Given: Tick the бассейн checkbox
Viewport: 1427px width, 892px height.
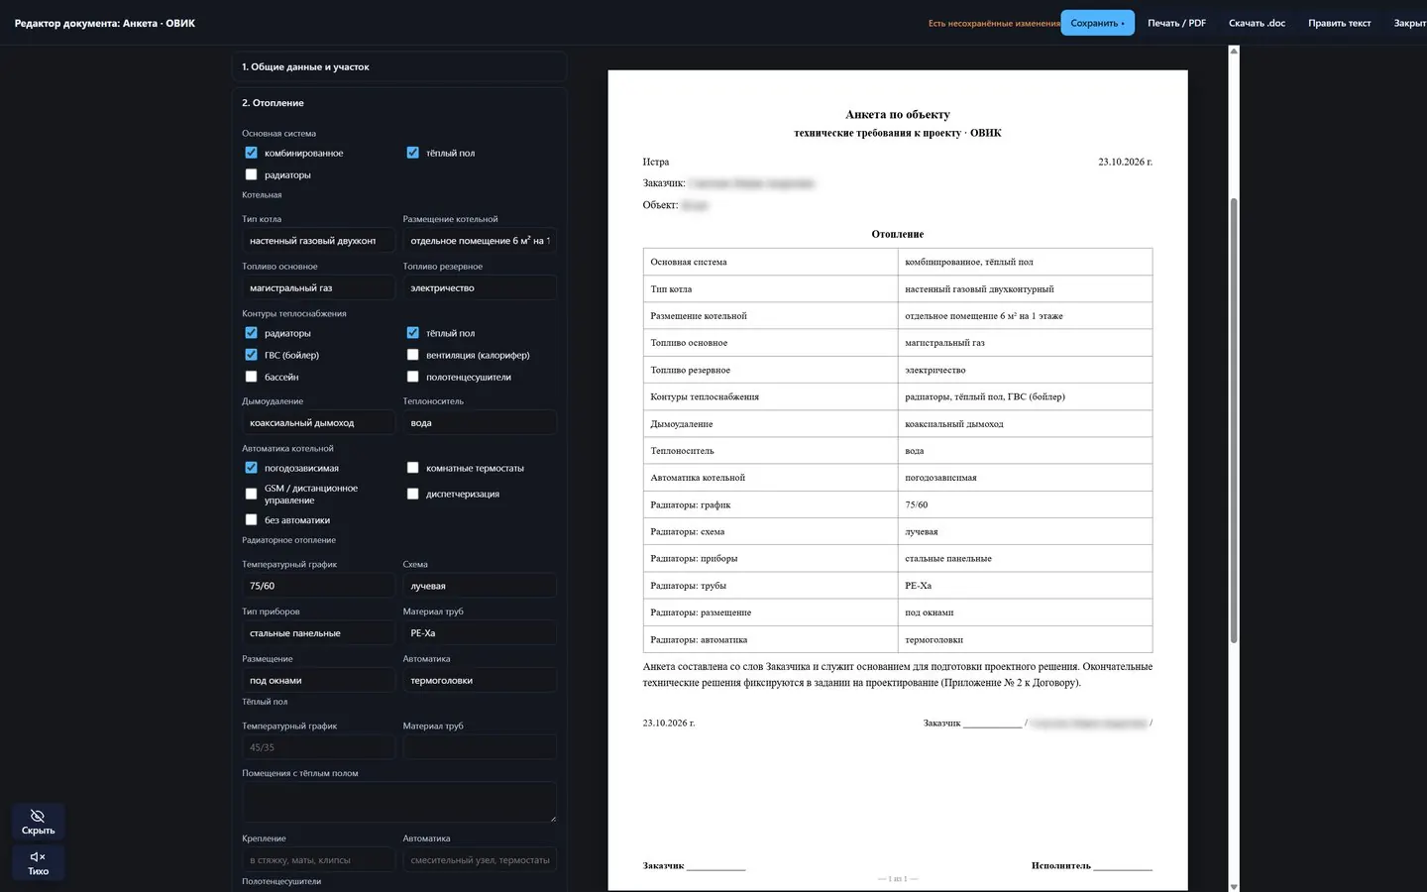Looking at the screenshot, I should 251,377.
